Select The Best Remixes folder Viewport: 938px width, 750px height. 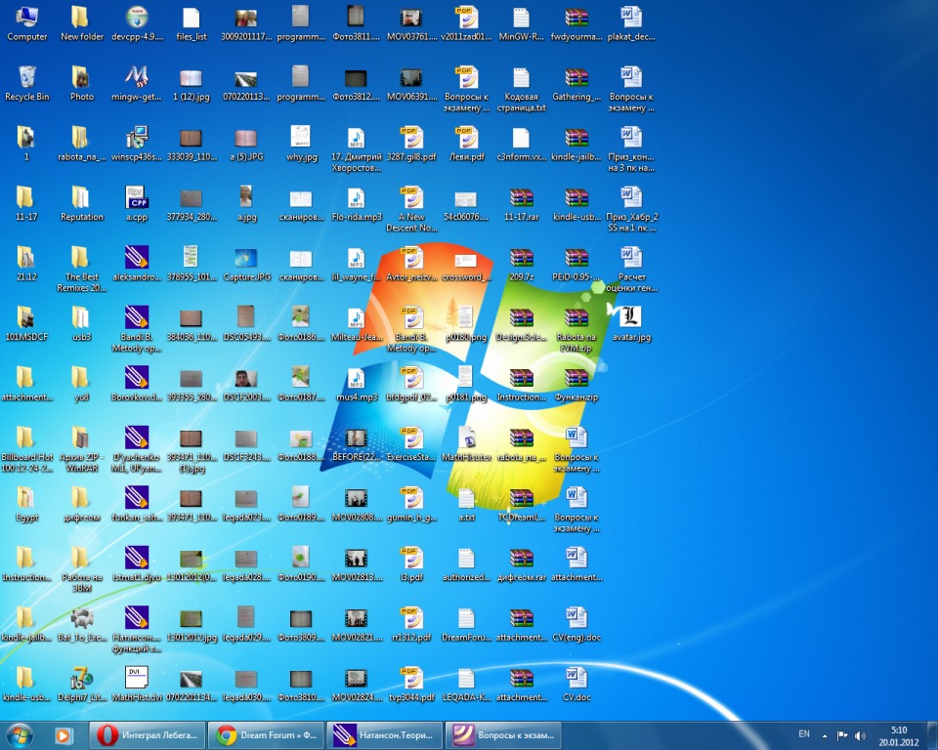point(82,270)
